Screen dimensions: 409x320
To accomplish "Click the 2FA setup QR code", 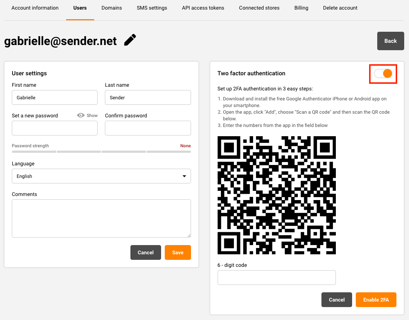I will [x=276, y=195].
